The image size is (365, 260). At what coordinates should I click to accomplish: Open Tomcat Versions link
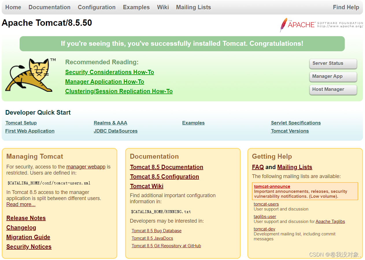(290, 131)
